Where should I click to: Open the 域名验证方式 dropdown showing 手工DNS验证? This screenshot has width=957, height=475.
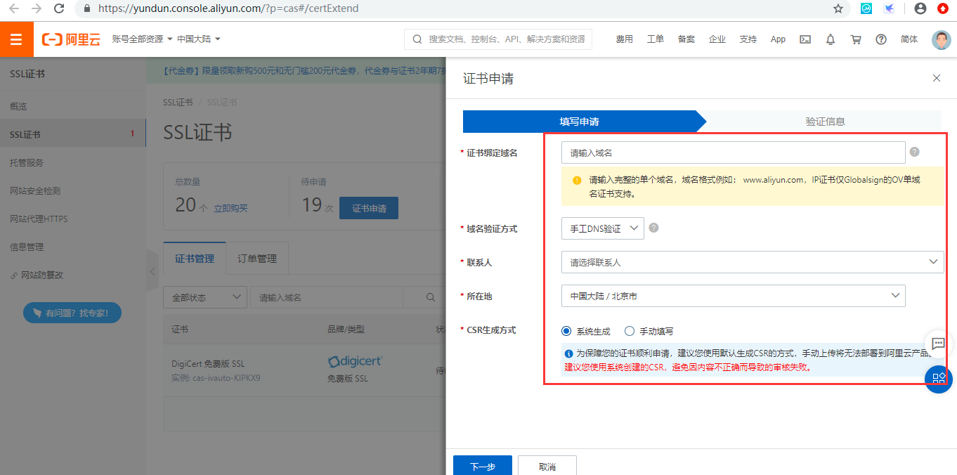tap(602, 228)
